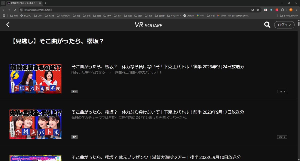Open the ブログ bookmark folder

(x=38, y=15)
